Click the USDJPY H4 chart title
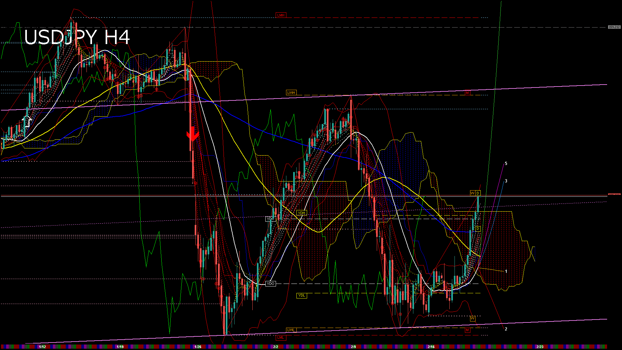 (78, 38)
